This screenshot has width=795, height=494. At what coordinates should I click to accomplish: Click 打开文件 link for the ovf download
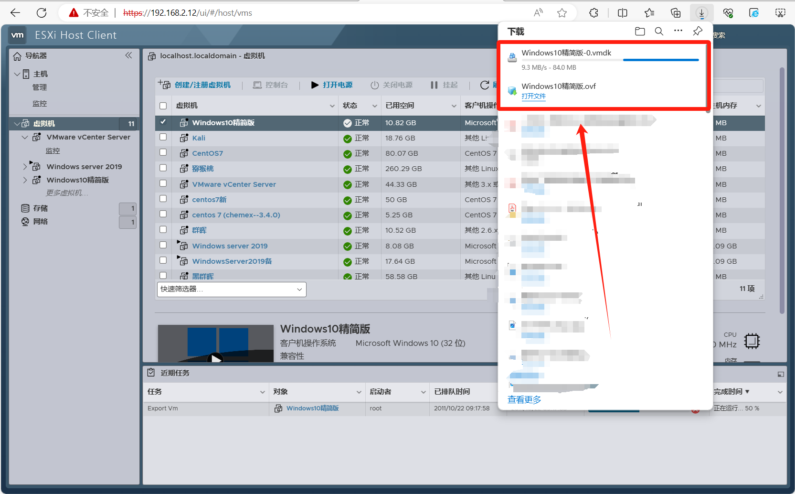tap(533, 96)
